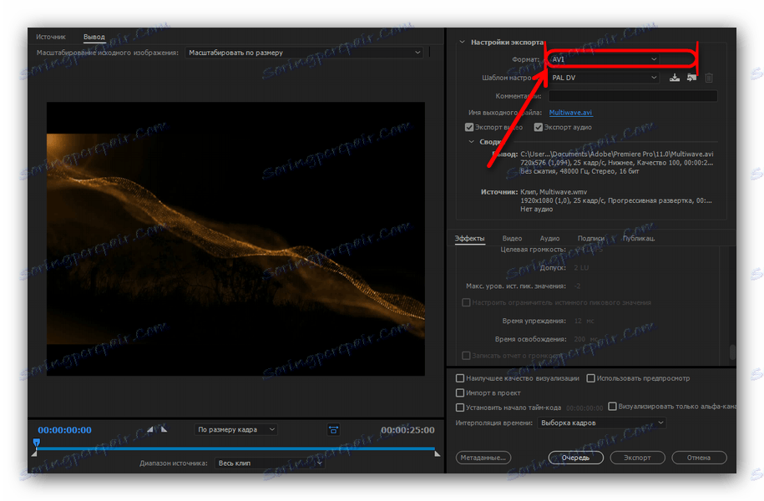Click the Отмена button
The width and height of the screenshot is (764, 501).
pos(699,458)
